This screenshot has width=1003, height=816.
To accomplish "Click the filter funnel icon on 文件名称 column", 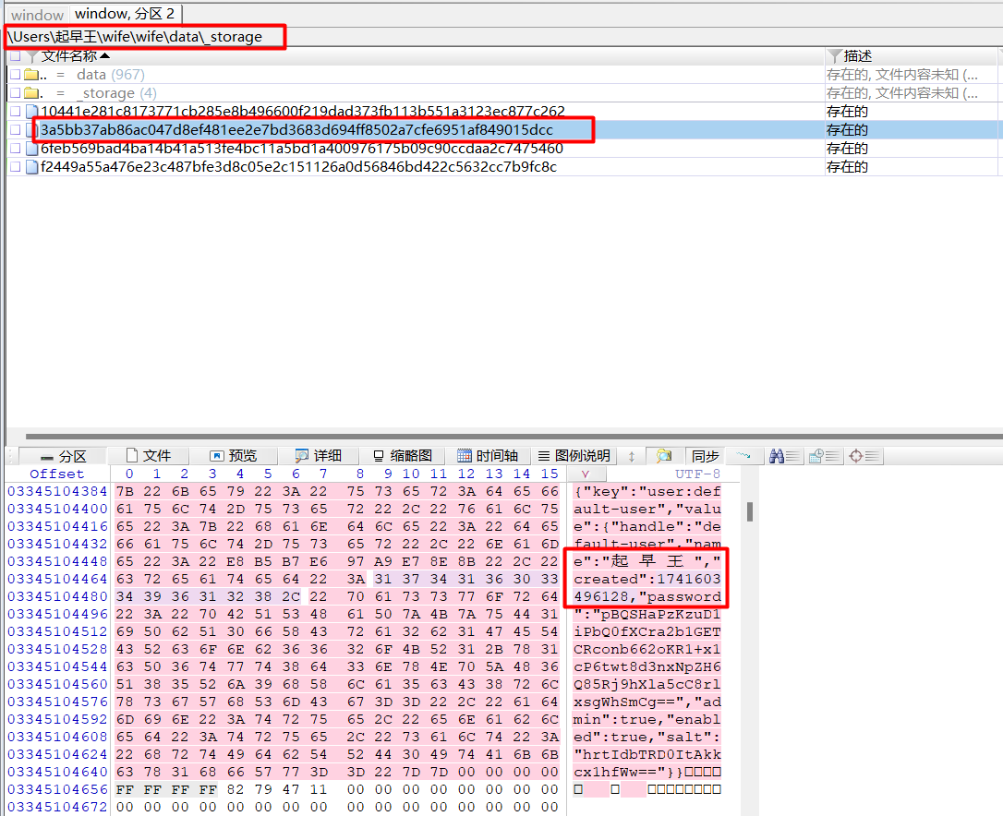I will 31,56.
